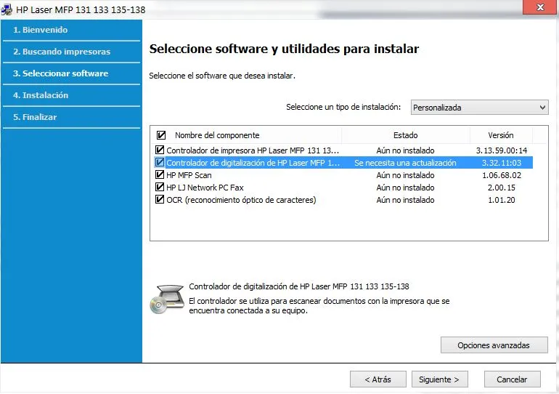Viewport: 559px width, 394px height.
Task: Go back with the Atrás button
Action: (378, 379)
